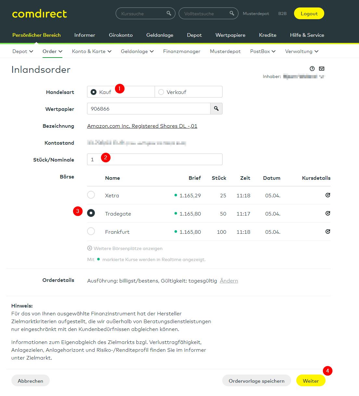This screenshot has width=359, height=396.
Task: Refresh the Frankfurt price details
Action: [327, 231]
